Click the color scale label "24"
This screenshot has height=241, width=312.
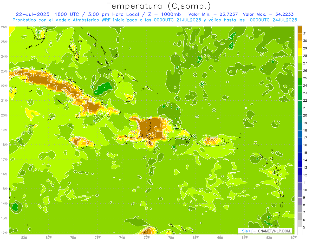(305, 86)
